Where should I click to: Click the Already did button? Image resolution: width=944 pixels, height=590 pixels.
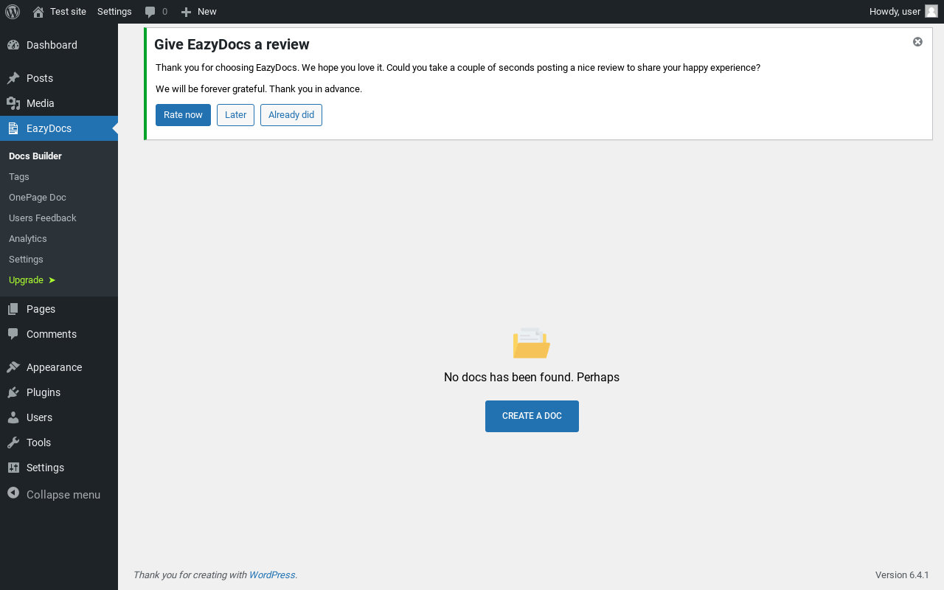point(291,115)
